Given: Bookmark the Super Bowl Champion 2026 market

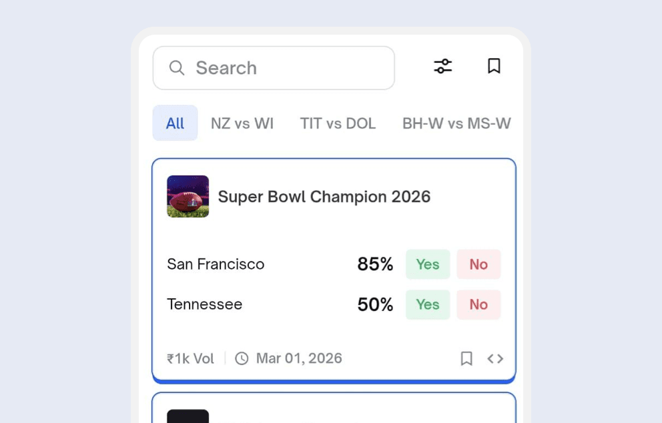Looking at the screenshot, I should 466,358.
